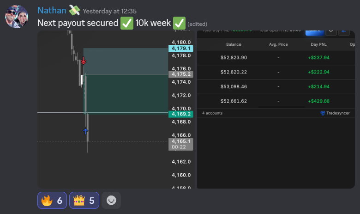Click the +$214.94 day PNL value
Screen dimensions: 360x214
click(318, 86)
